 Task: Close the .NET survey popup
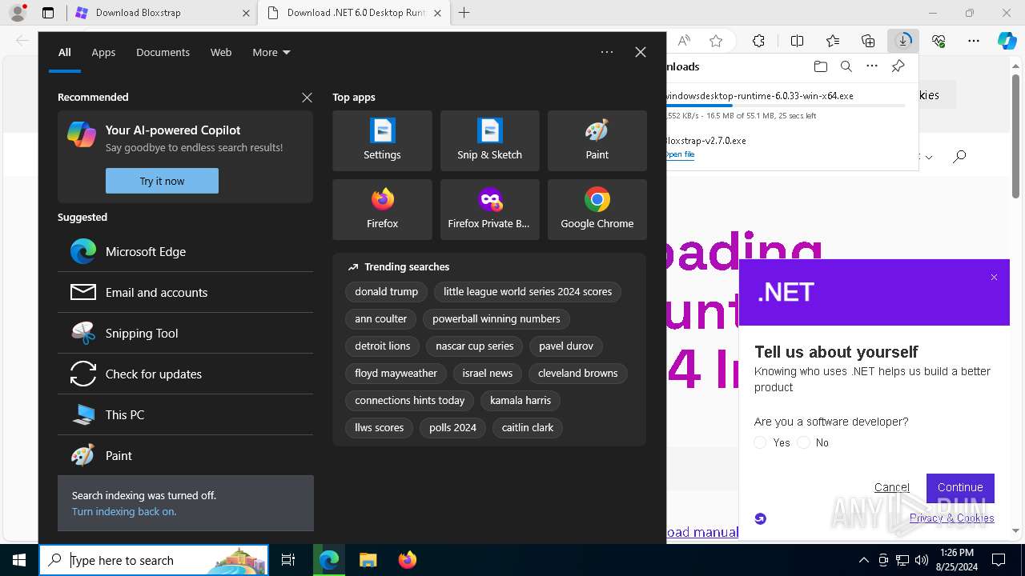[x=994, y=278]
